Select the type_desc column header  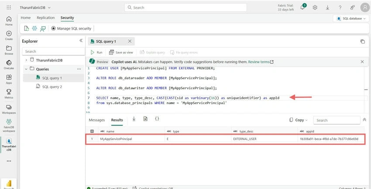point(265,131)
